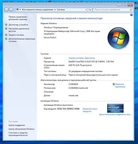Click shield icon beside Дополнительные параметры системы
This screenshot has height=144, width=138.
(6, 39)
